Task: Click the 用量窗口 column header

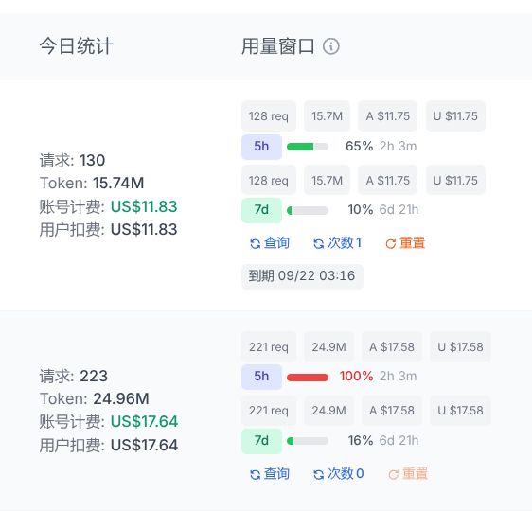Action: pos(277,46)
